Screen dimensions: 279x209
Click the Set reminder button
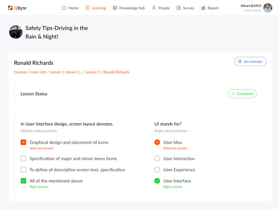(250, 61)
